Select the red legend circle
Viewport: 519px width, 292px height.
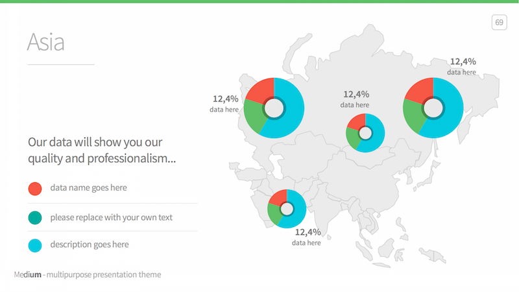[x=35, y=188]
